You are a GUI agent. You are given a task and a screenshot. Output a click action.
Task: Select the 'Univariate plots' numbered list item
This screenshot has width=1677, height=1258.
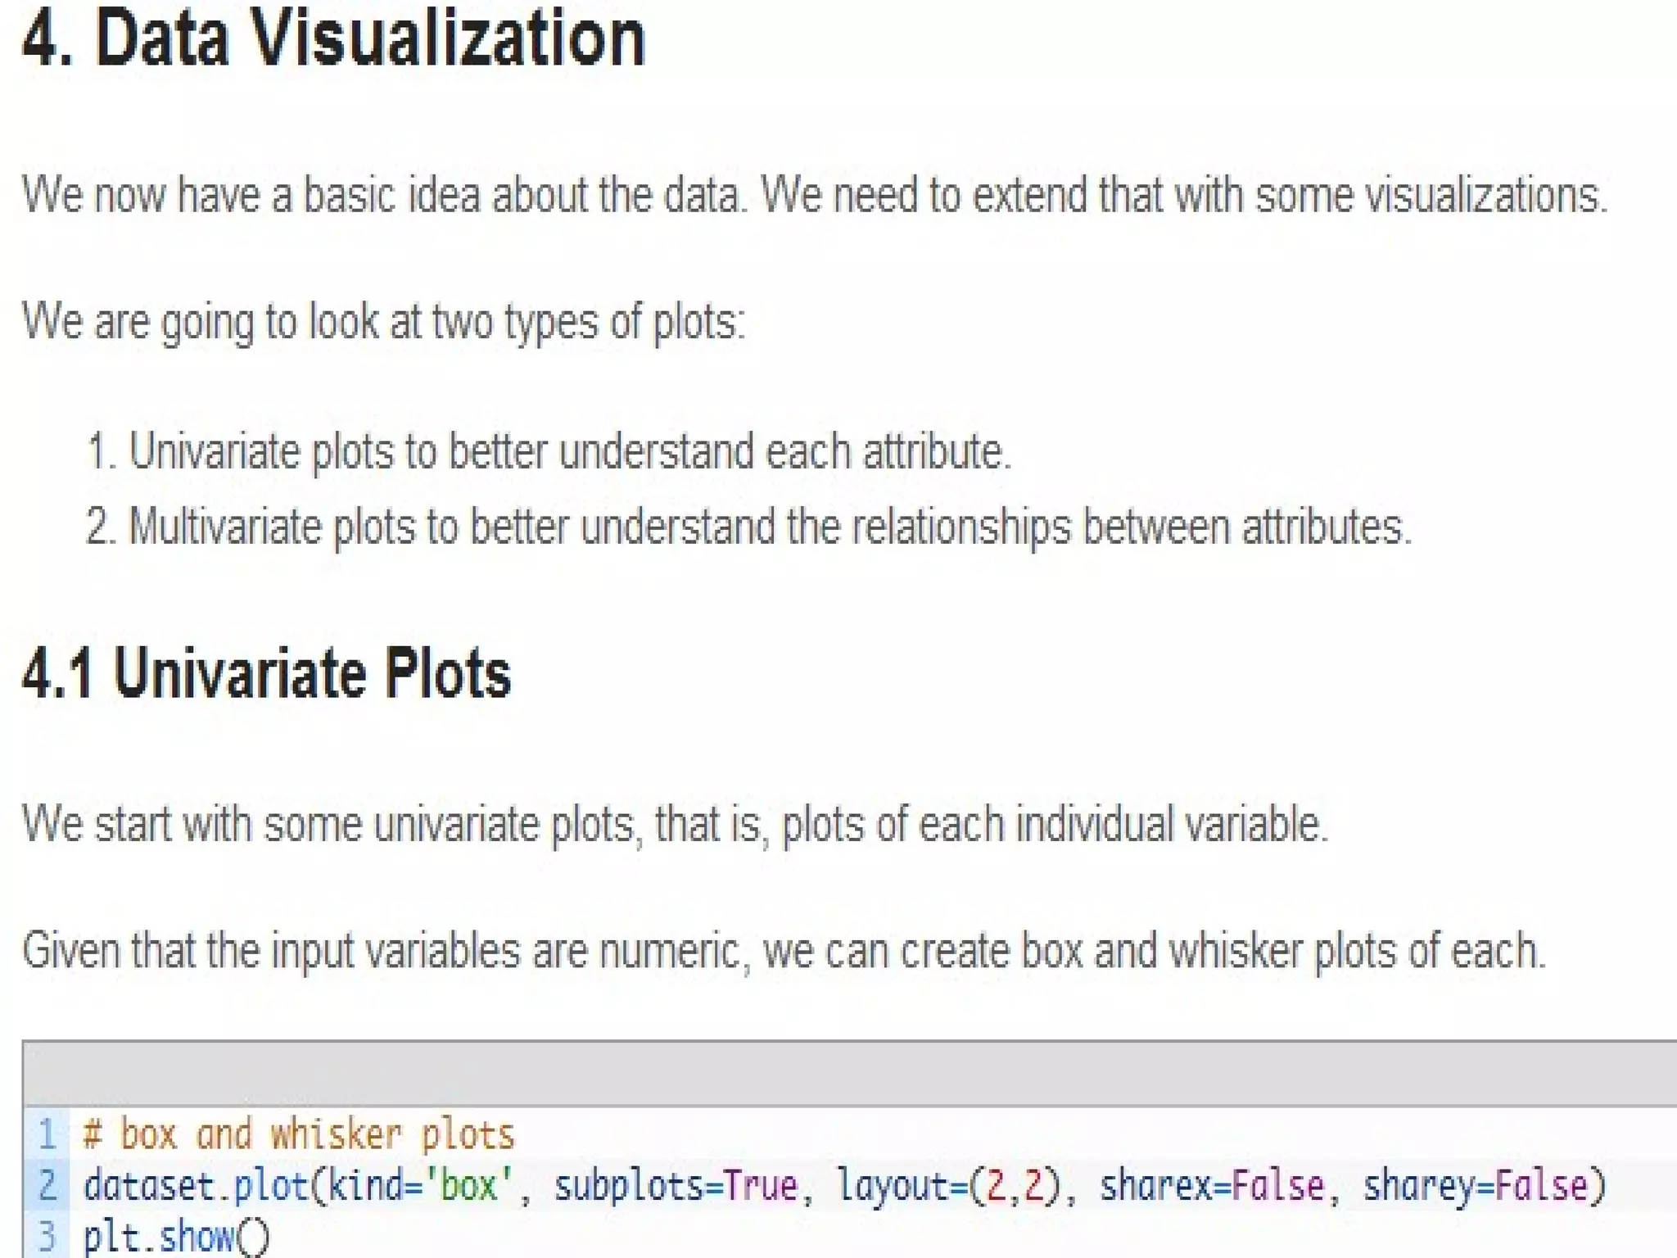[549, 450]
